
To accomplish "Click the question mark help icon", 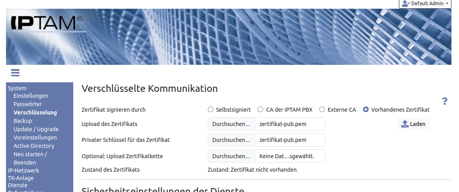I will (x=445, y=101).
